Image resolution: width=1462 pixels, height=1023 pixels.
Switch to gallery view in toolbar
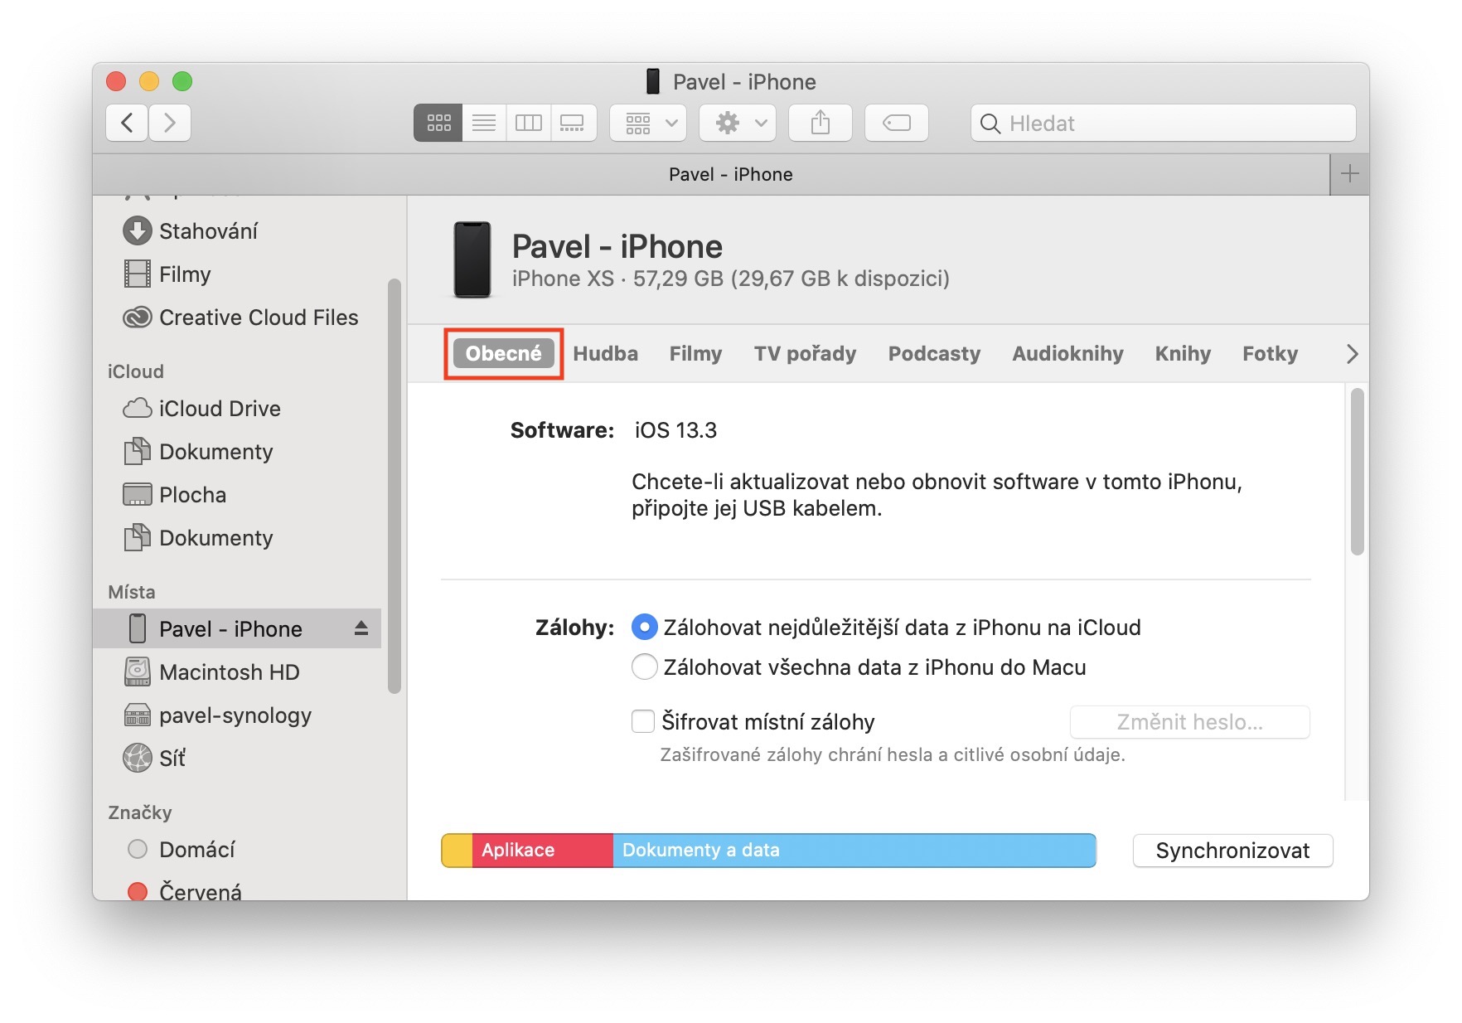point(573,124)
